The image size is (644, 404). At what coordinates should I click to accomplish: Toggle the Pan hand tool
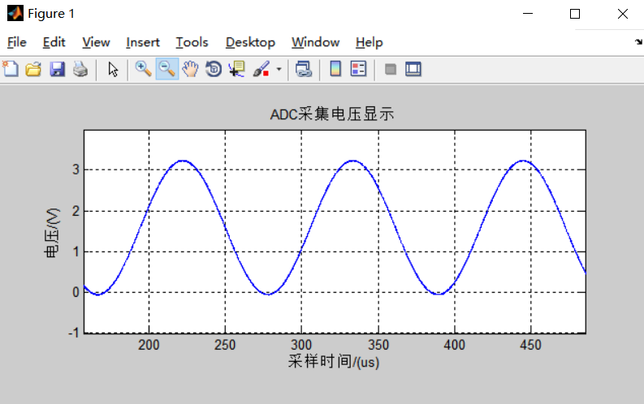190,70
